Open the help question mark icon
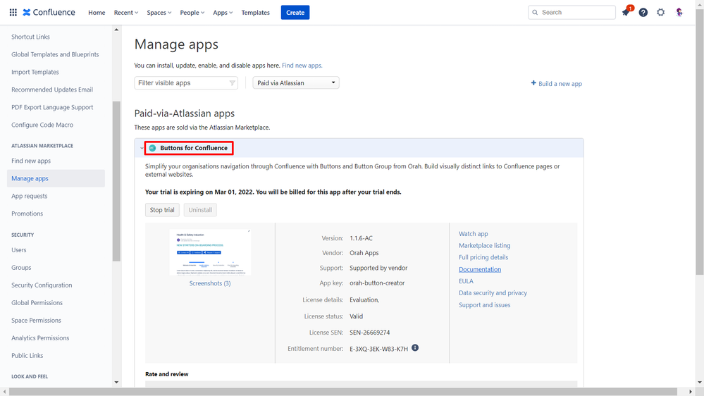 pos(643,12)
